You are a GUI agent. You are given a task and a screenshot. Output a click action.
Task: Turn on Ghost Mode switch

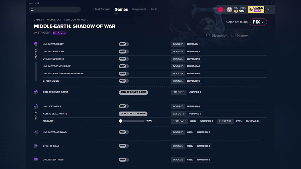click(124, 81)
